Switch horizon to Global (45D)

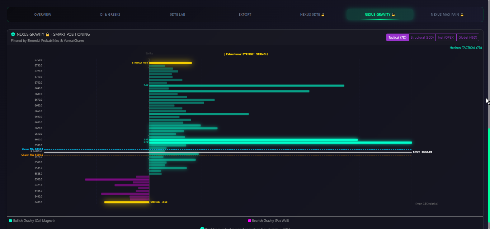(468, 38)
